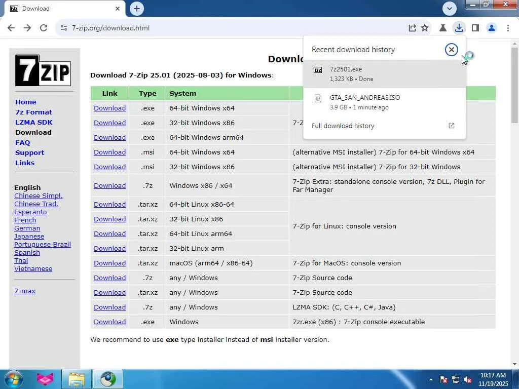Download .tar.xz for 64-bit Linux arm64

tap(109, 234)
